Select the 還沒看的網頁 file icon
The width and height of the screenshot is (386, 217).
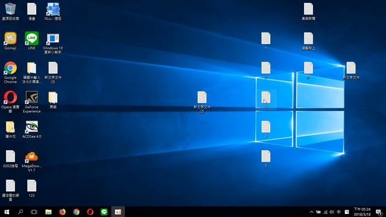point(10,190)
